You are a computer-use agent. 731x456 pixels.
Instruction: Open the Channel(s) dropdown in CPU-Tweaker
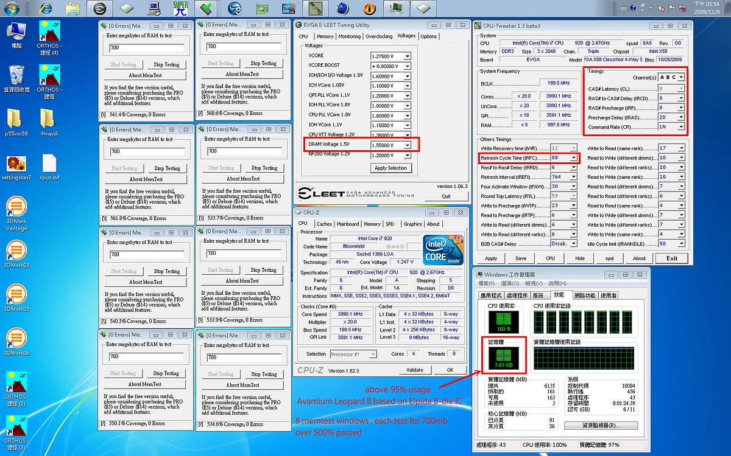[x=680, y=77]
